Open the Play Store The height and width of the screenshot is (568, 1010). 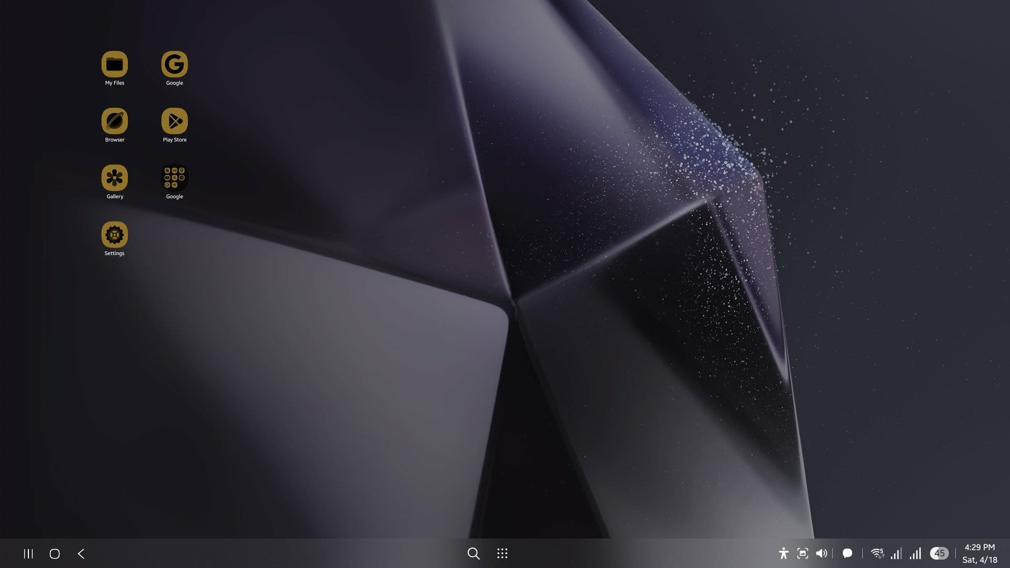pyautogui.click(x=174, y=121)
